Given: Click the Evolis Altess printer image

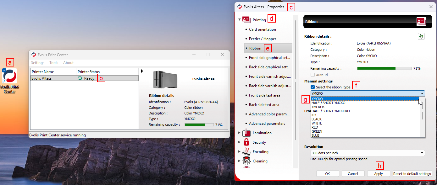Looking at the screenshot, I should [165, 79].
